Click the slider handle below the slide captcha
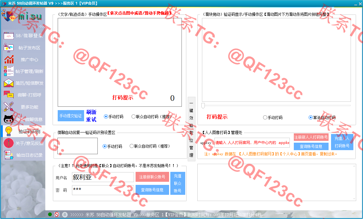The width and height of the screenshot is (363, 219). coord(203,106)
